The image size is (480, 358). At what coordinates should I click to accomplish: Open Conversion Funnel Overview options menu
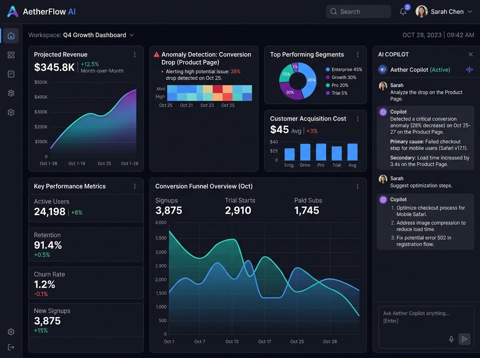(358, 186)
